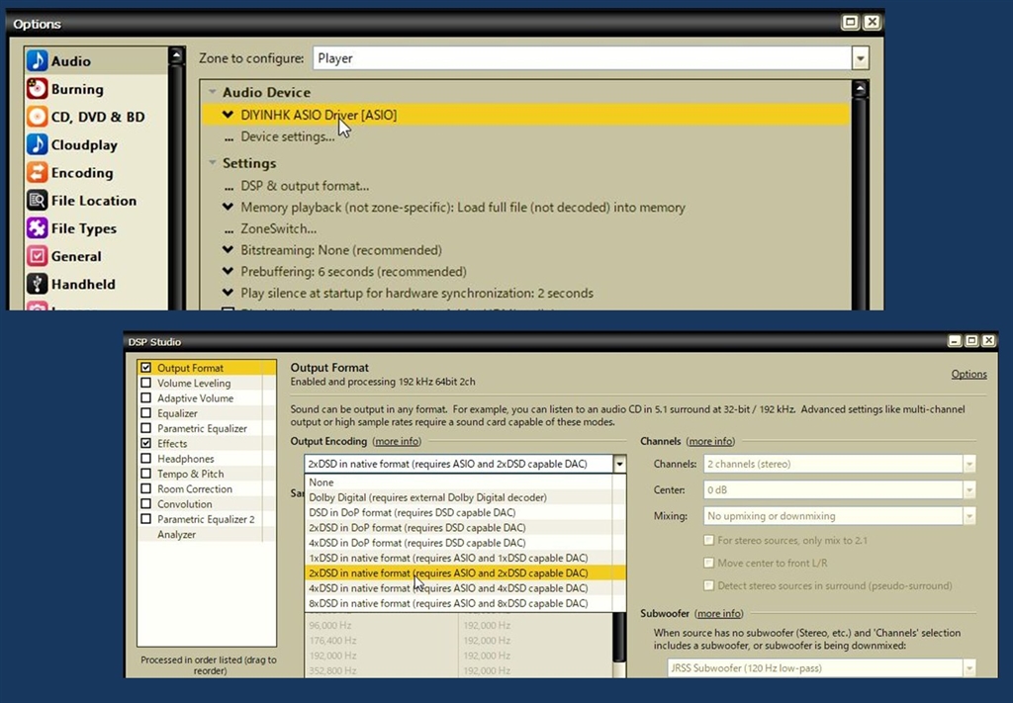This screenshot has width=1013, height=703.
Task: Toggle Move center to front L/R
Action: pos(708,563)
